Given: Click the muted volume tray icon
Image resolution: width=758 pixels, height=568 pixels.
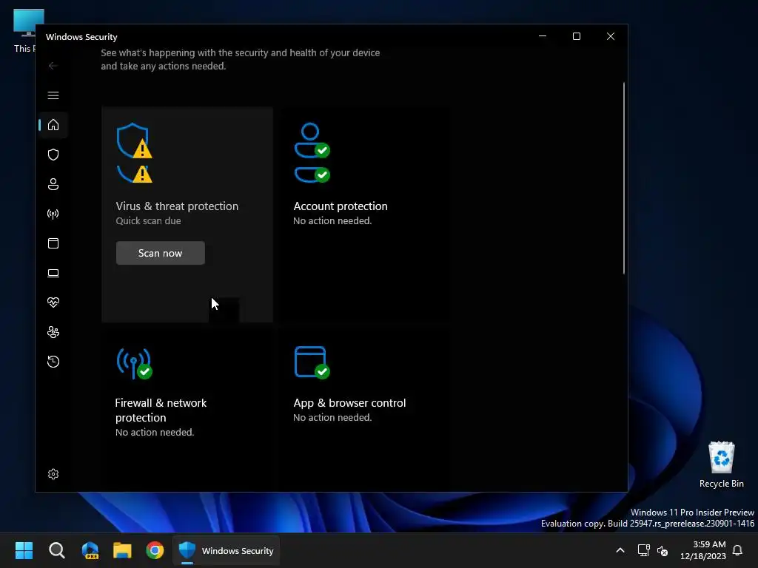Looking at the screenshot, I should [663, 550].
